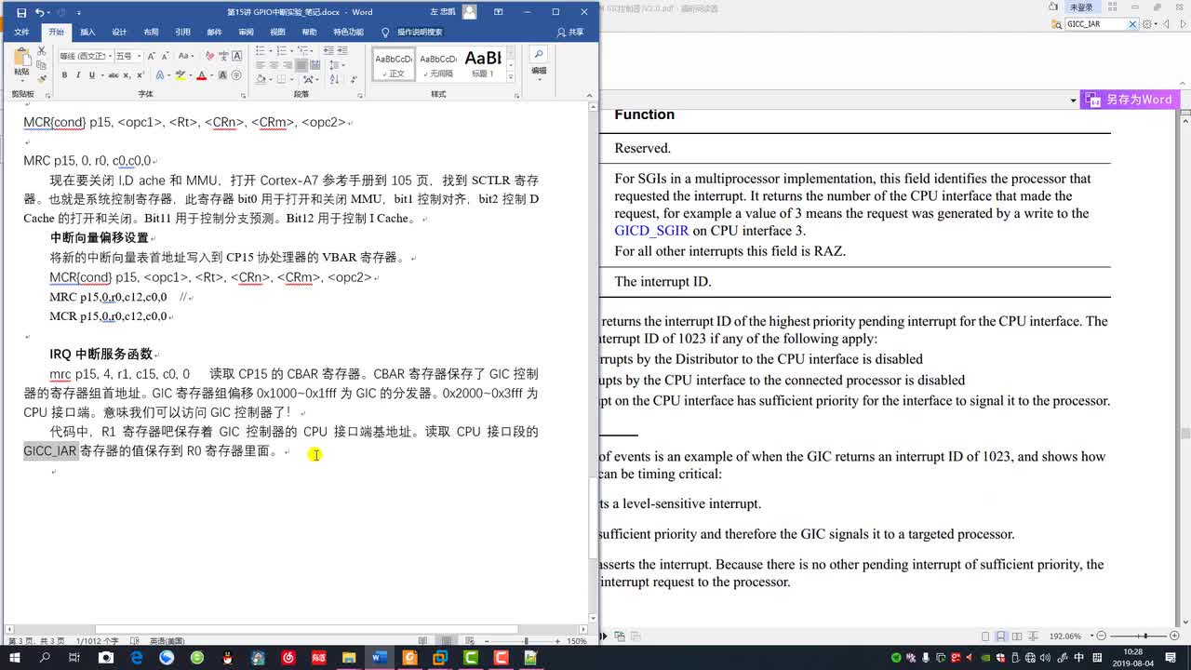Open the font color dropdown arrow
Viewport: 1191px width, 670px height.
pyautogui.click(x=212, y=75)
